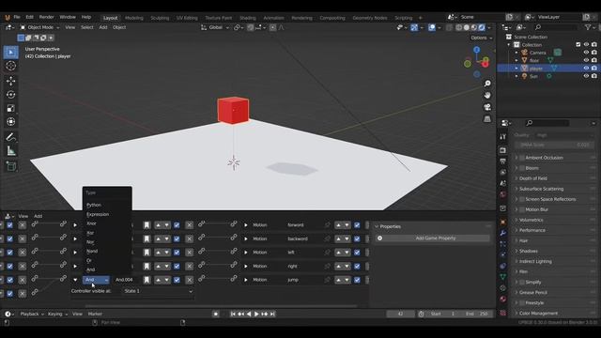Viewport: 601px width, 338px height.
Task: Click the pin icon on the forward actuator
Action: coord(327,225)
